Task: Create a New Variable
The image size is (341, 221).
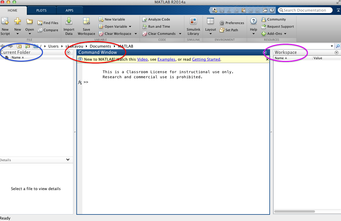Action: pyautogui.click(x=112, y=19)
